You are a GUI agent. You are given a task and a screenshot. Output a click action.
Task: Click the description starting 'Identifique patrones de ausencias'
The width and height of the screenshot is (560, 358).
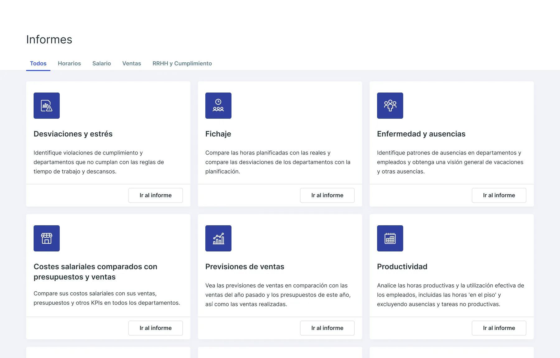pyautogui.click(x=450, y=162)
